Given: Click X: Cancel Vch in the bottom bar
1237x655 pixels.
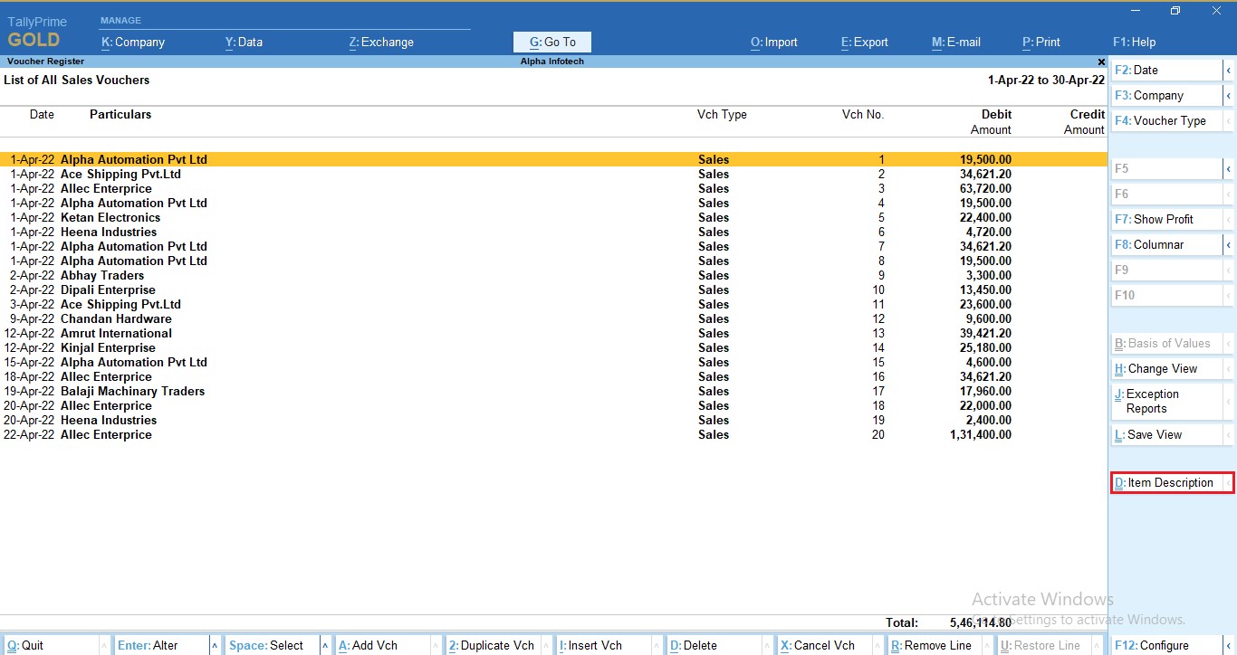Looking at the screenshot, I should [x=823, y=646].
